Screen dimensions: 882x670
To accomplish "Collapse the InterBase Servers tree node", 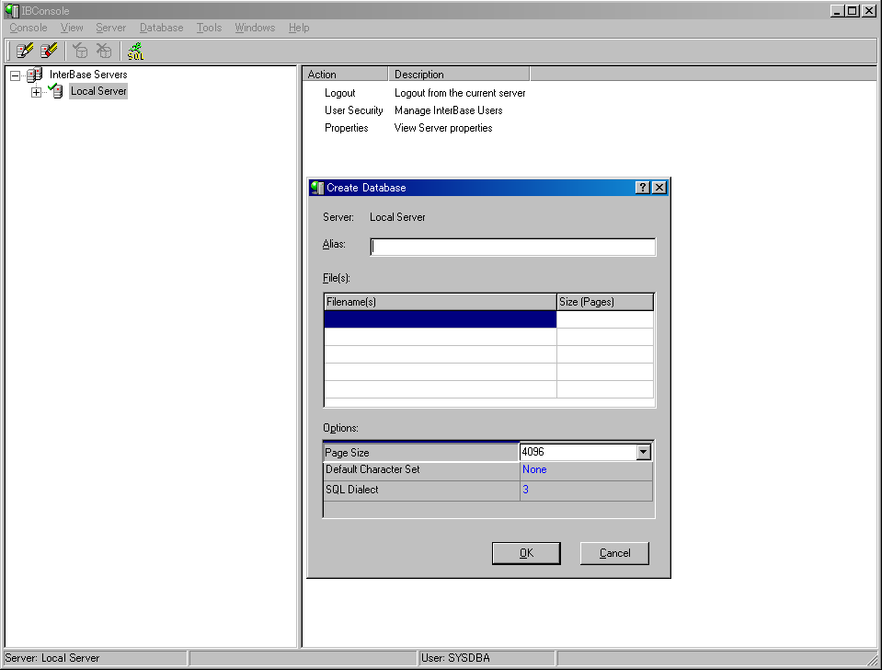I will click(x=15, y=75).
